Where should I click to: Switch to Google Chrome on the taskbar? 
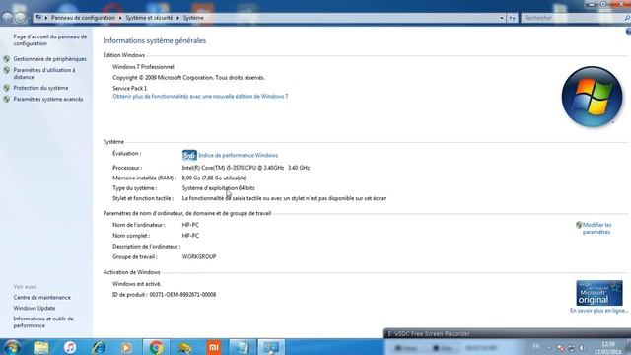coord(156,347)
